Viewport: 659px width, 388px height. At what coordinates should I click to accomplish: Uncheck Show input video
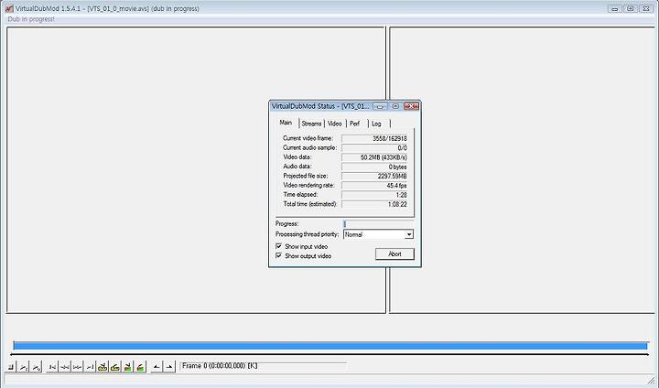(x=278, y=246)
